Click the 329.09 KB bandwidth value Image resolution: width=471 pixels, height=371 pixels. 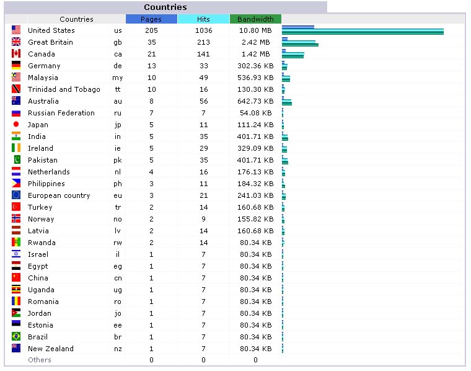pyautogui.click(x=255, y=148)
